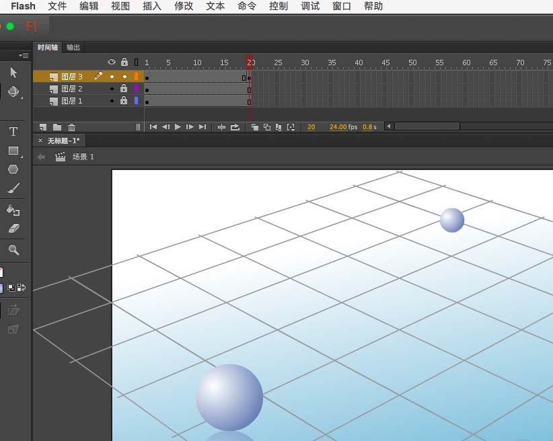Open the 编辑 menu
Viewport: 553px width, 441px height.
[89, 6]
